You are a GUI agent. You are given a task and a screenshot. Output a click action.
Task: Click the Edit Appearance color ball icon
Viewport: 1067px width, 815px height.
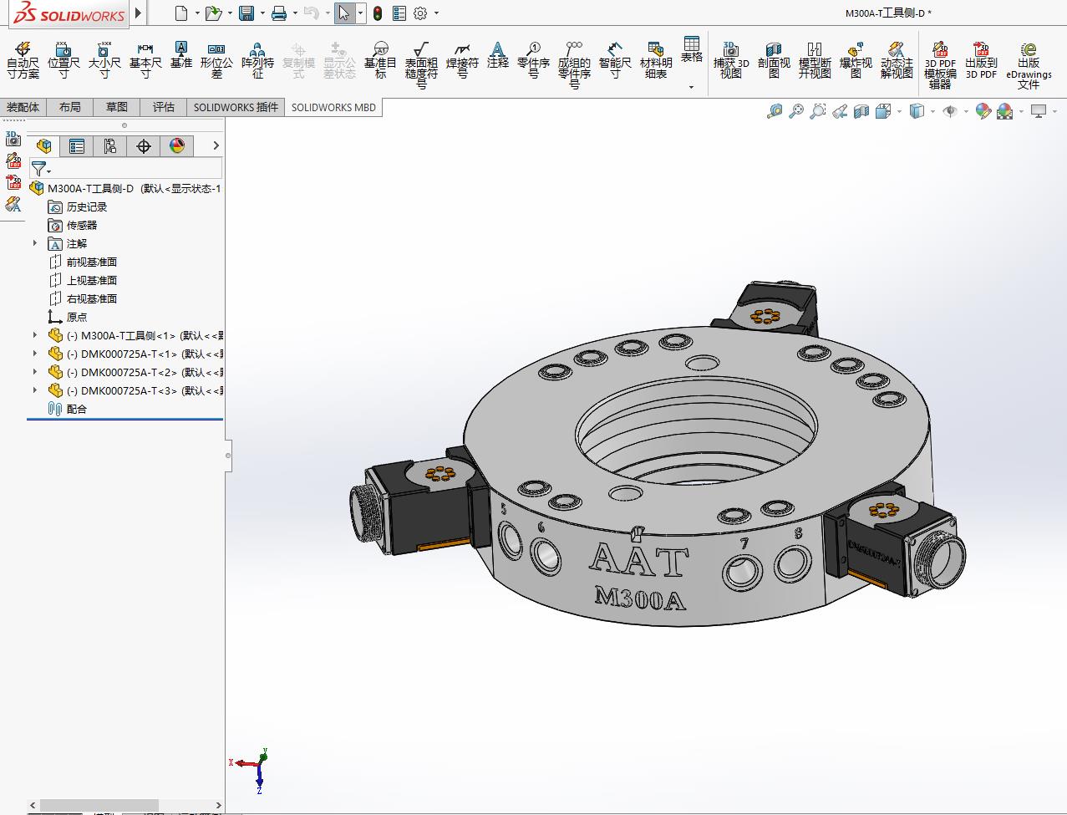coord(983,111)
